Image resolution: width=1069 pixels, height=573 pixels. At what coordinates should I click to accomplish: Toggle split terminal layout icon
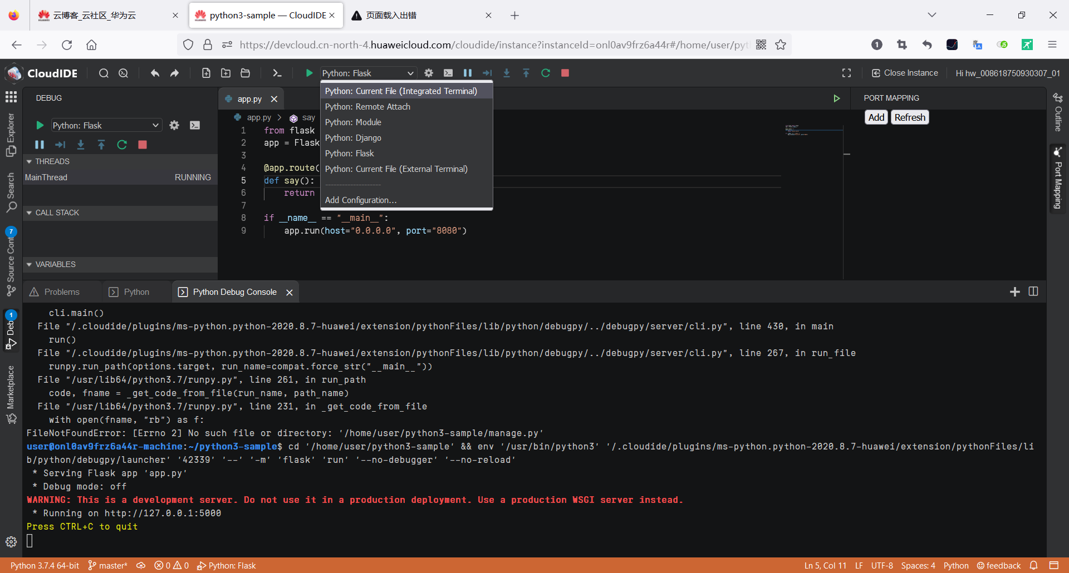(x=1033, y=292)
